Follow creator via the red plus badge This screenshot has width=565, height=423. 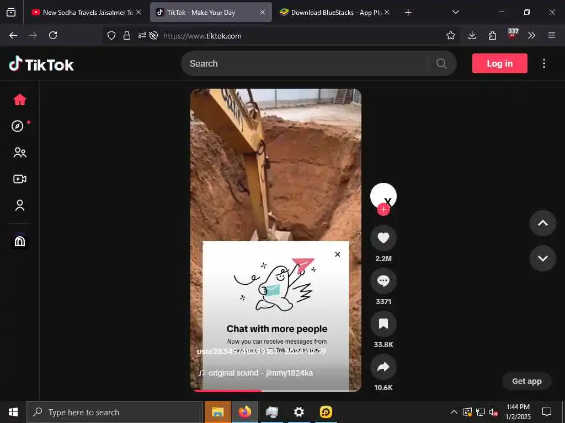(x=383, y=209)
